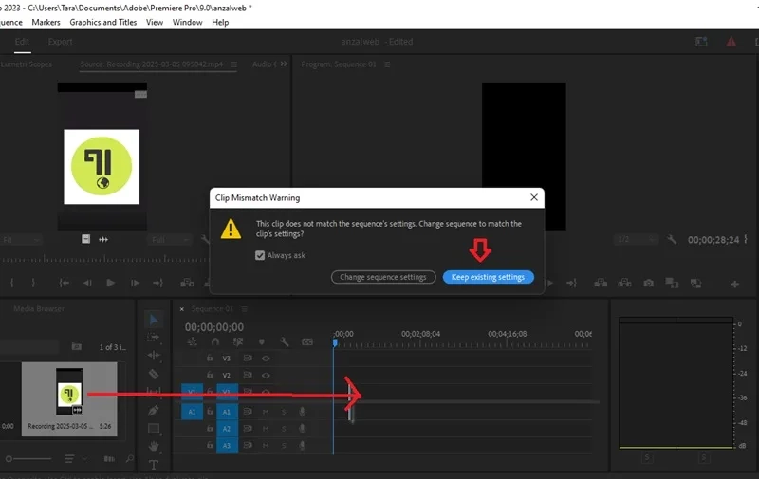Open timeline wrench settings icon
This screenshot has width=759, height=479.
[x=285, y=341]
